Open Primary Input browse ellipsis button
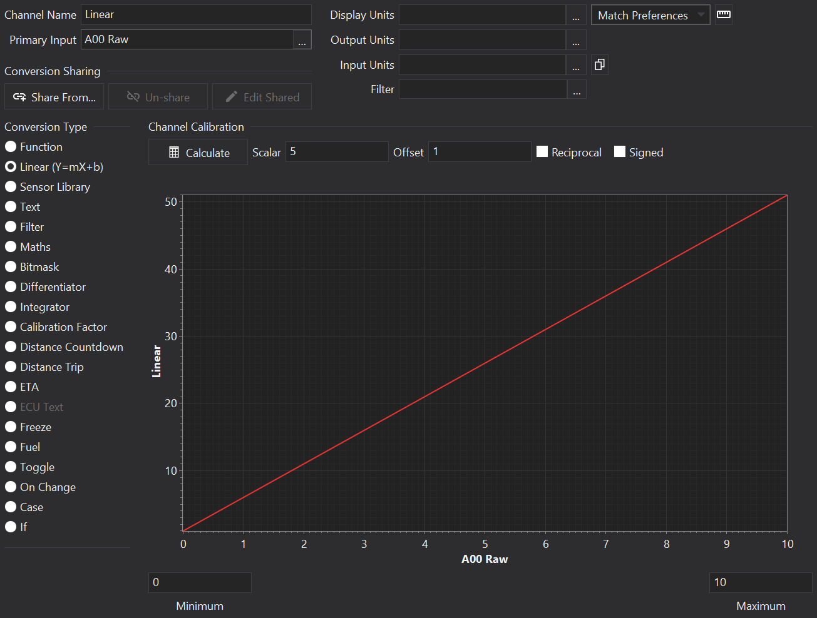817x618 pixels. [302, 40]
